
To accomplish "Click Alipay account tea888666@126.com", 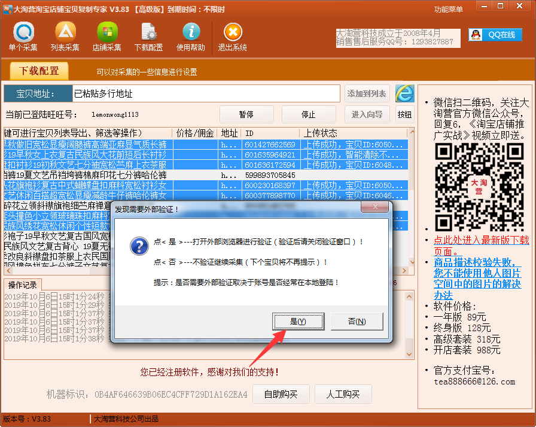I will [474, 381].
